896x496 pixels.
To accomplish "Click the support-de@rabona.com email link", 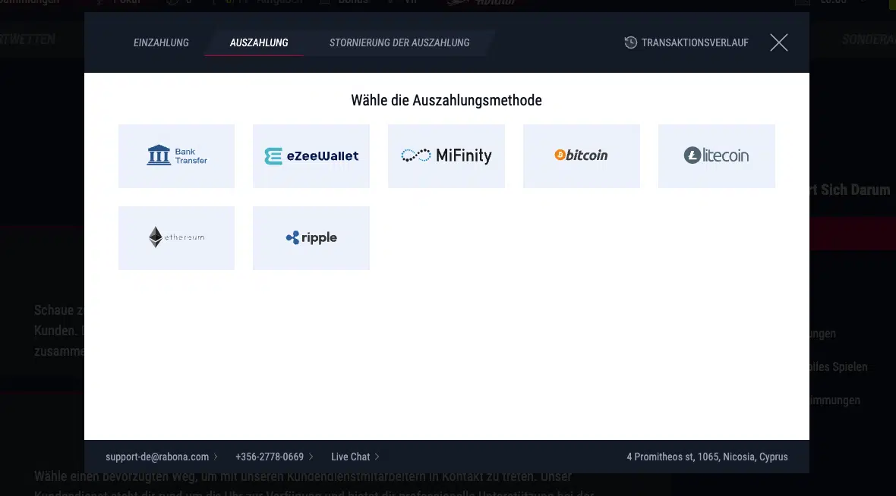I will tap(162, 457).
